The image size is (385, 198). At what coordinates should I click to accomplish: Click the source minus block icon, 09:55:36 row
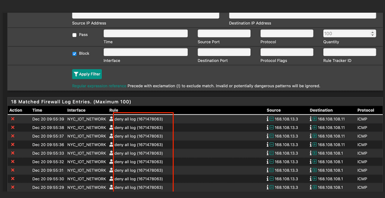point(272,145)
